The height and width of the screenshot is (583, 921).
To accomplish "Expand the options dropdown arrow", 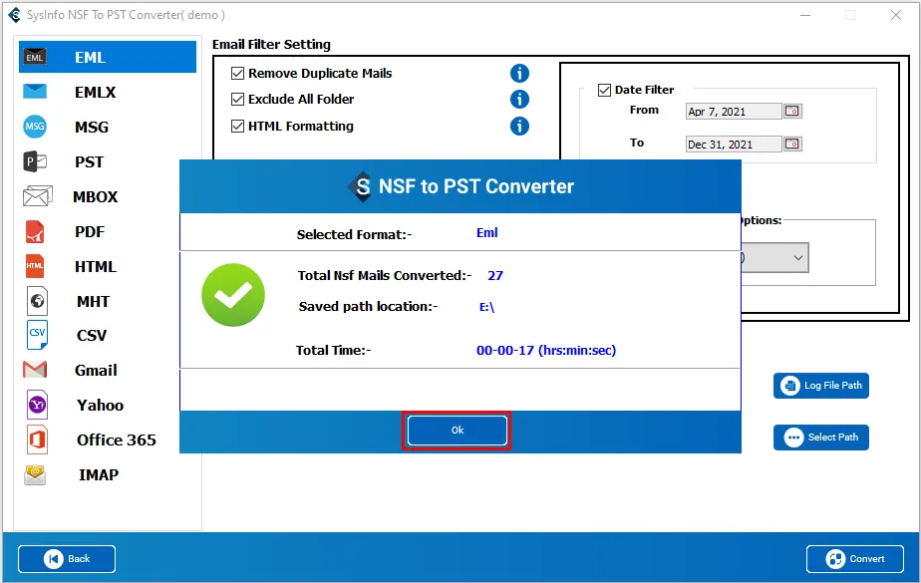I will click(797, 258).
